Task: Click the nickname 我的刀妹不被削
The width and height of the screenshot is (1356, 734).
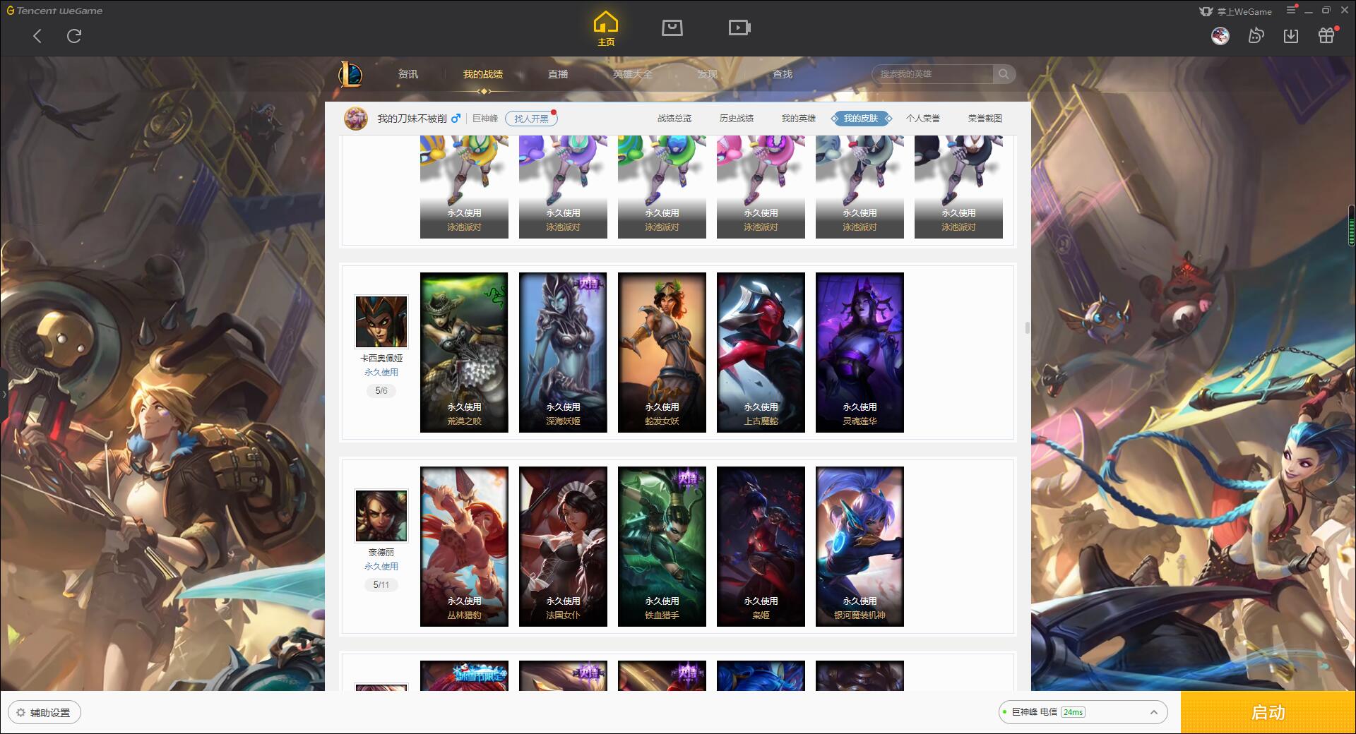Action: pos(412,119)
